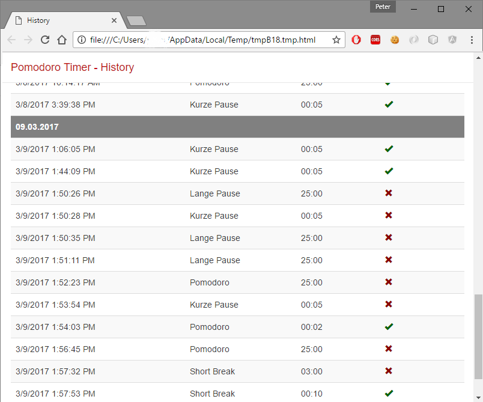Go to the browser home page icon
Screen dimensions: 483x402
(x=62, y=40)
